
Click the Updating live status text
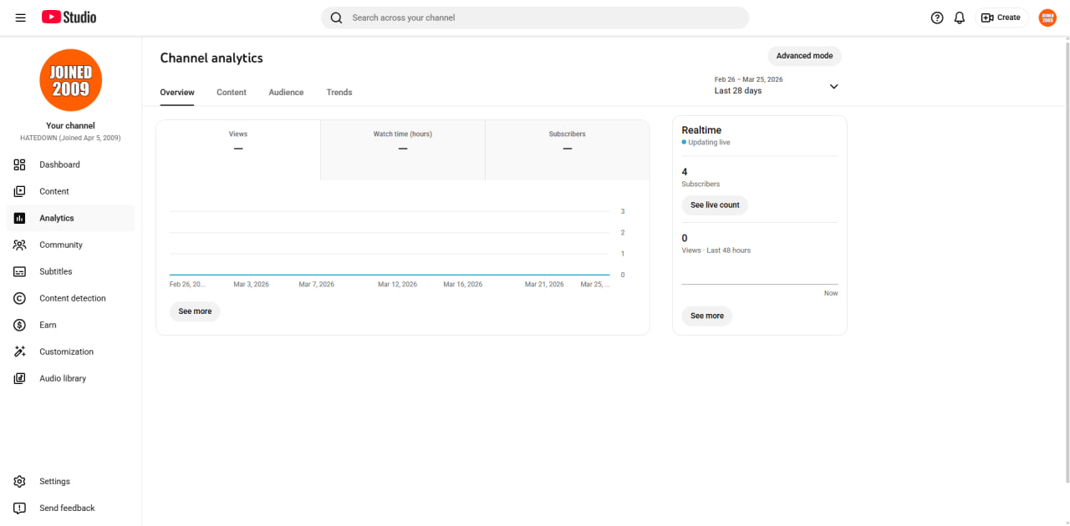coord(709,143)
